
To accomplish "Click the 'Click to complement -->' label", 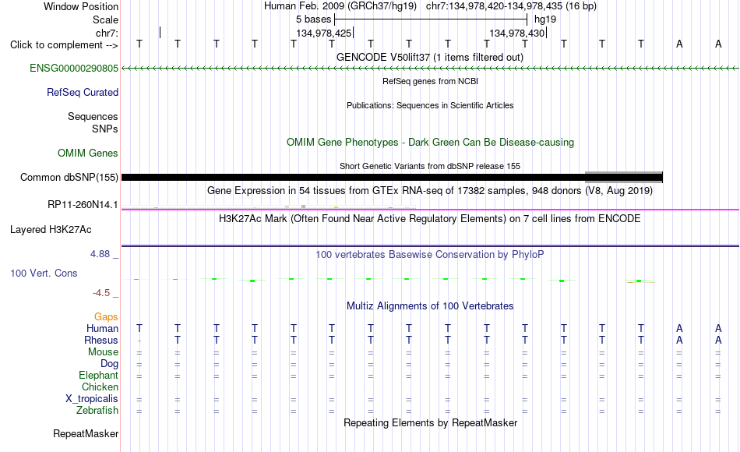I will coord(64,45).
